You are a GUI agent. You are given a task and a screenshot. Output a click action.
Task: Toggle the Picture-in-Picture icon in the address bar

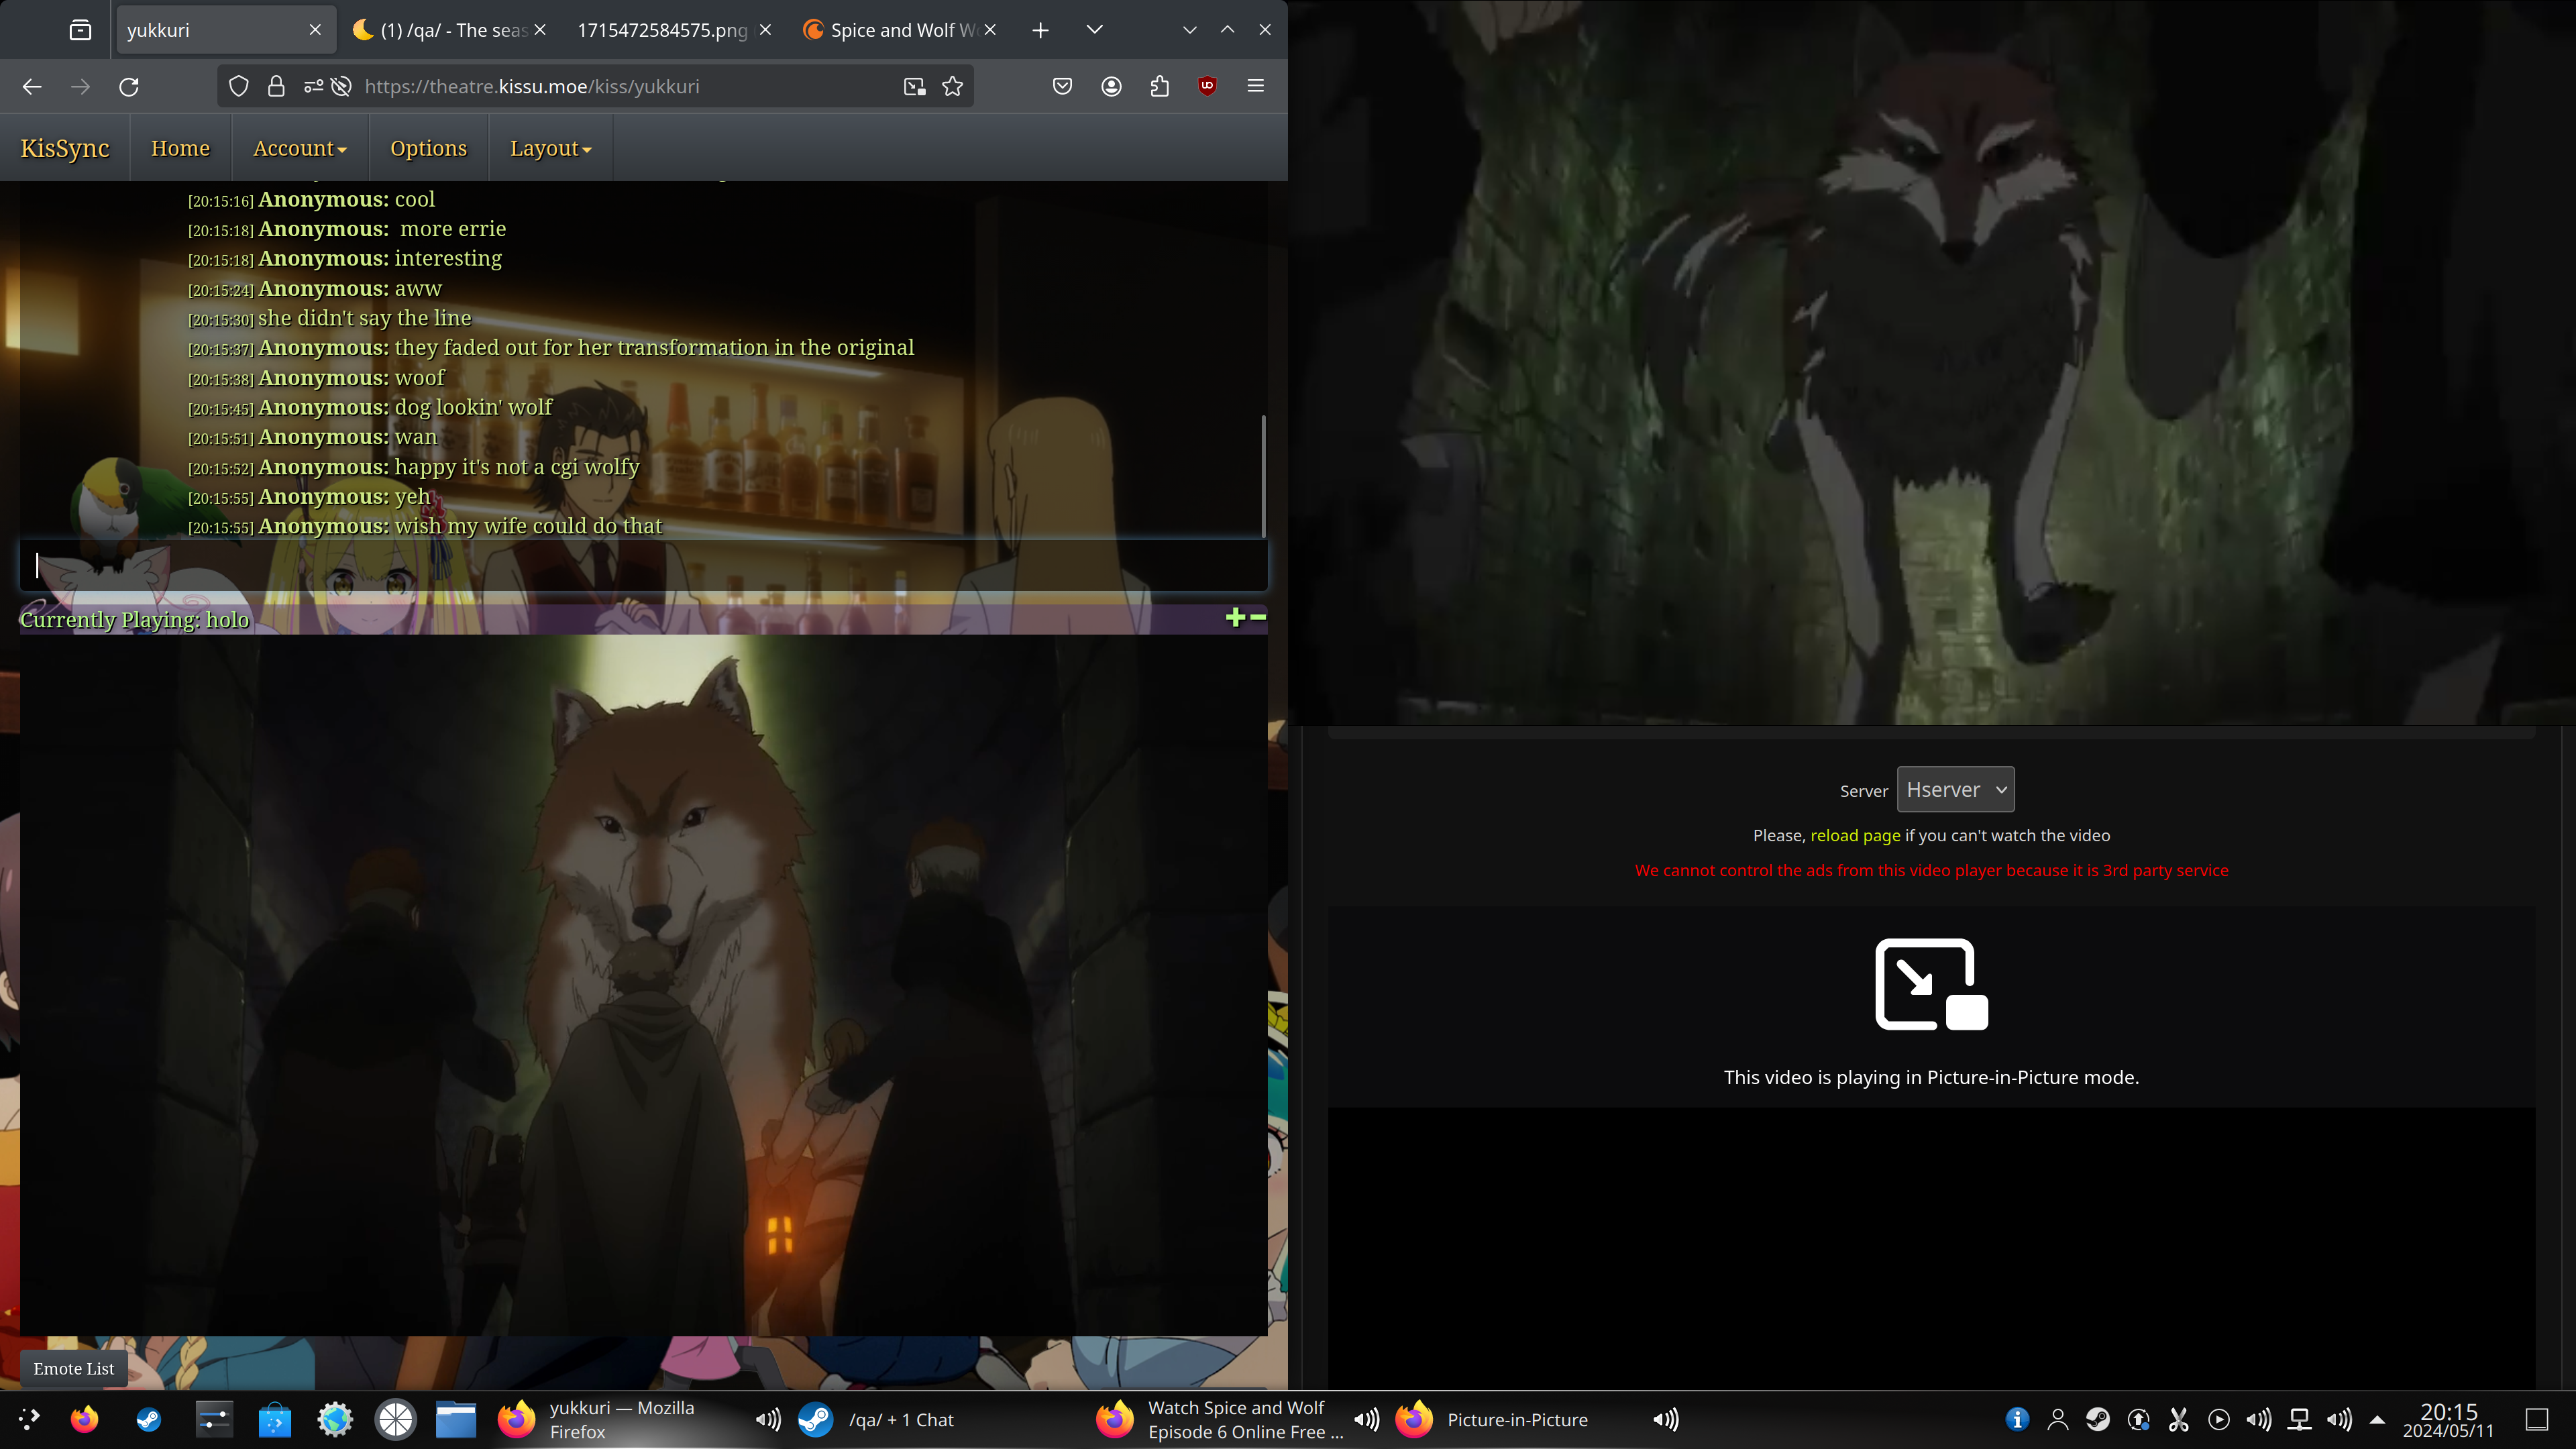pyautogui.click(x=914, y=86)
